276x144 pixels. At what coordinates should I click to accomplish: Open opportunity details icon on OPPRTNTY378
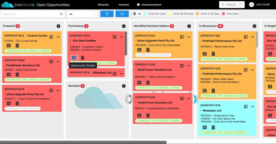click(205, 91)
